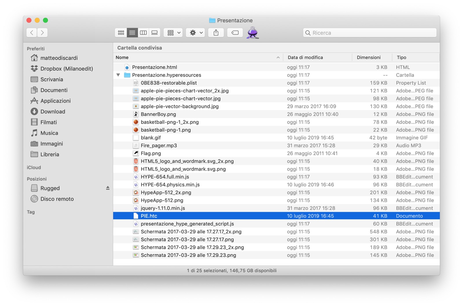The width and height of the screenshot is (463, 306).
Task: Switch to icon view in toolbar
Action: 121,33
